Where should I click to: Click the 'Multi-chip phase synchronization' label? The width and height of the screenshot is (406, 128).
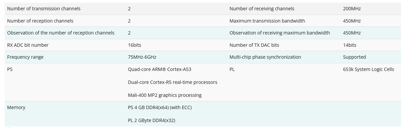265,57
